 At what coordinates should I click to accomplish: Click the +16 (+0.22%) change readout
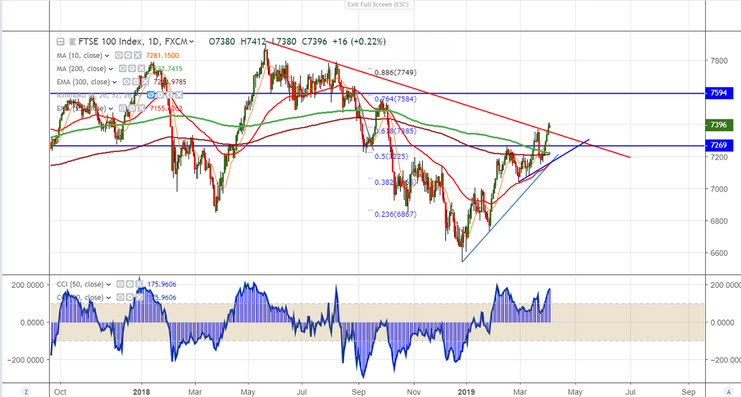pos(359,41)
